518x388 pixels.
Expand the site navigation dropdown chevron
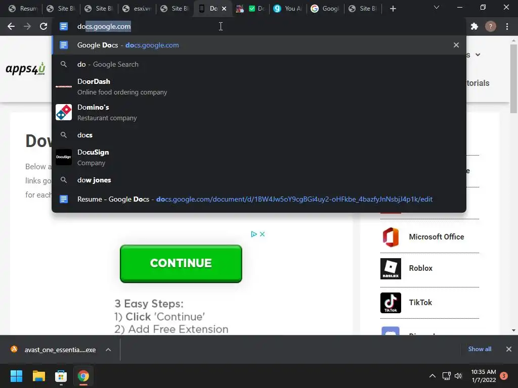pyautogui.click(x=478, y=55)
